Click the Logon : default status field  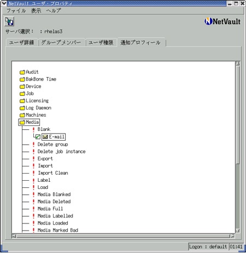click(208, 247)
